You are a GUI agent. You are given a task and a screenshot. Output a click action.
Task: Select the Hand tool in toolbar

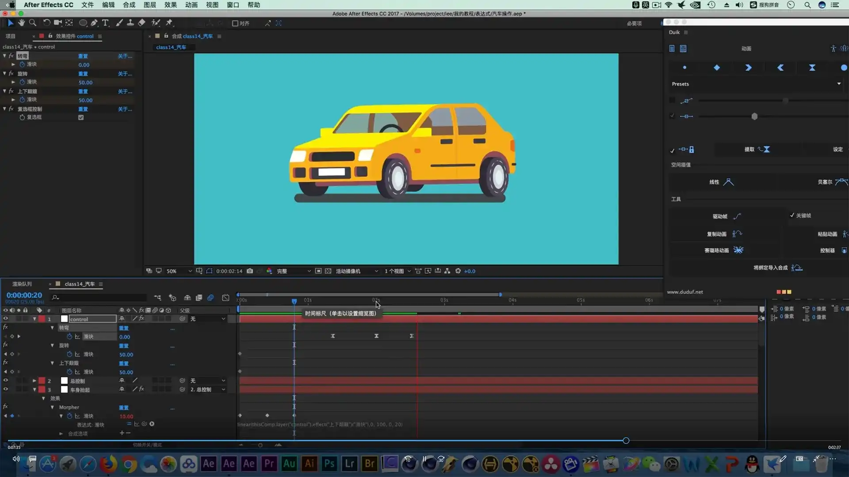[x=21, y=23]
